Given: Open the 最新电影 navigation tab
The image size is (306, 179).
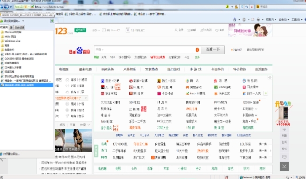Looking at the screenshot, I should [x=86, y=70].
